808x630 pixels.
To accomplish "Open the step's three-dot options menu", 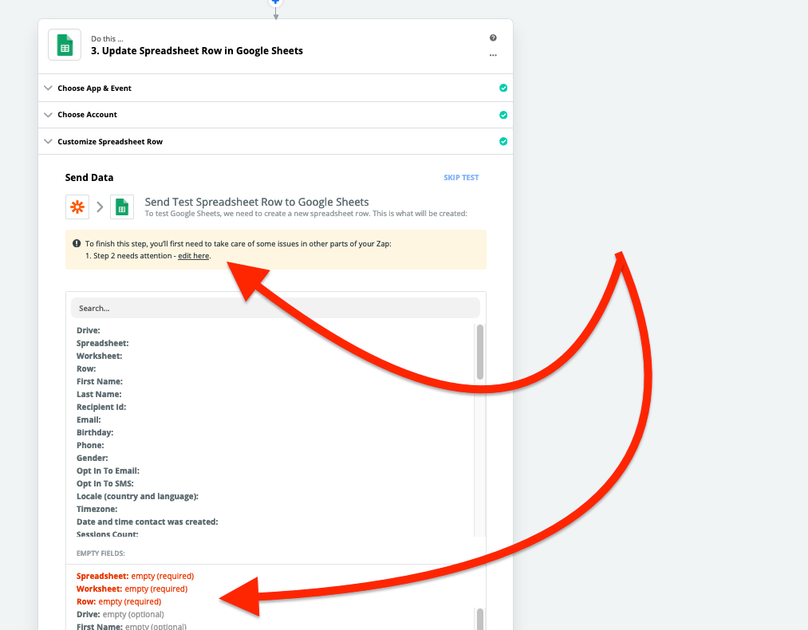I will click(493, 55).
